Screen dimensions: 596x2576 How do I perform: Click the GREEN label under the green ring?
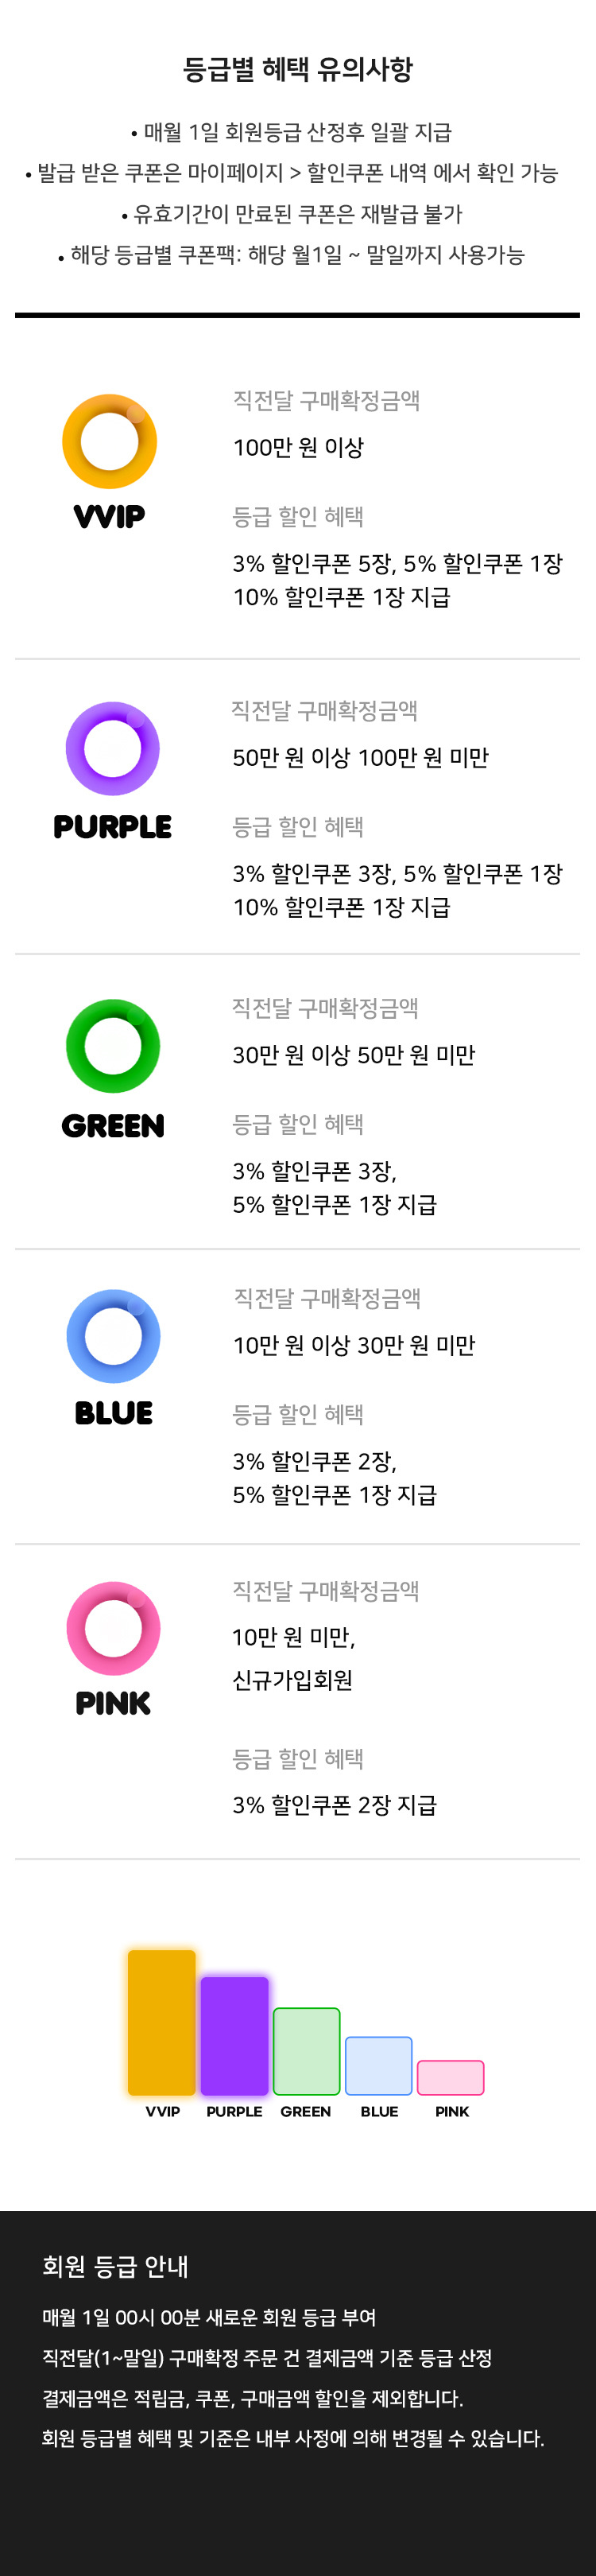click(113, 1126)
